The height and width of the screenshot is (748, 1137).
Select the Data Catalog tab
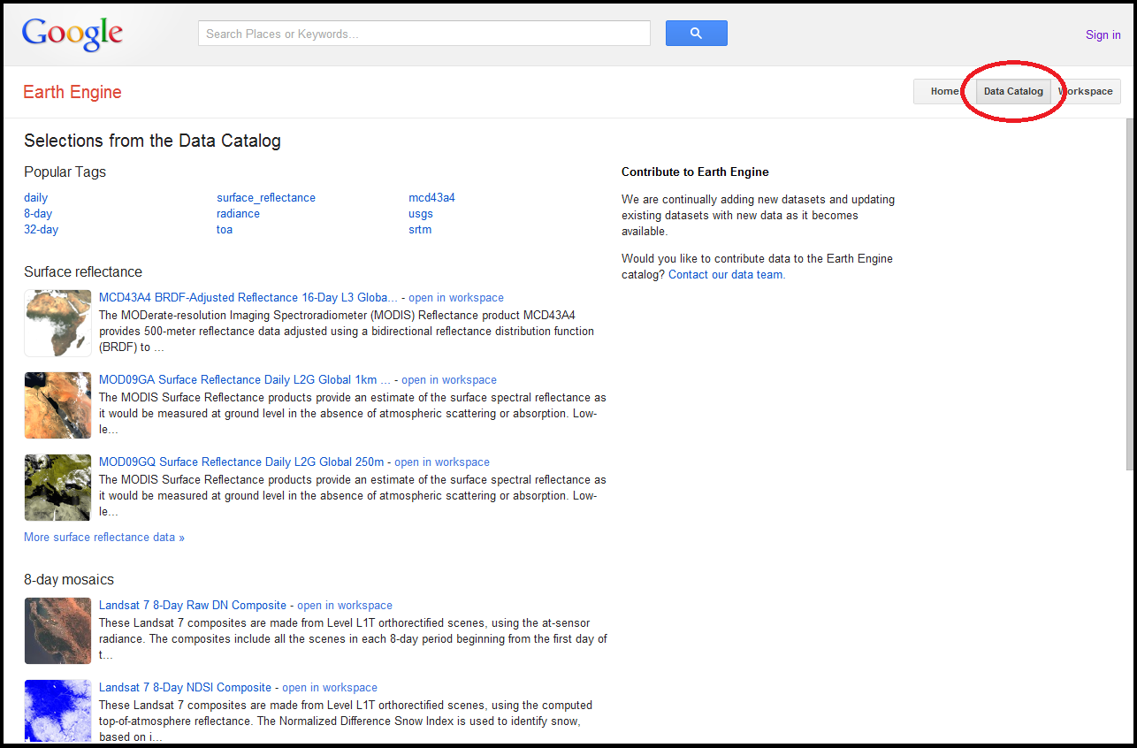tap(1013, 91)
